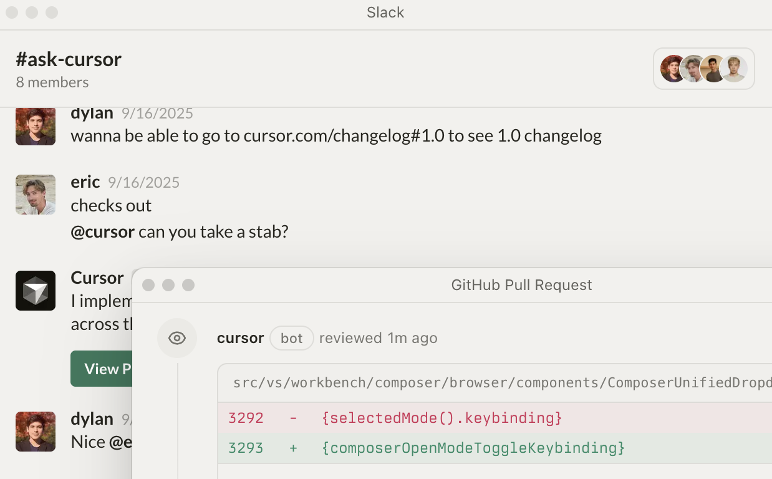Click the "bot" badge next to cursor
Viewport: 772px width, 479px height.
pyautogui.click(x=291, y=338)
